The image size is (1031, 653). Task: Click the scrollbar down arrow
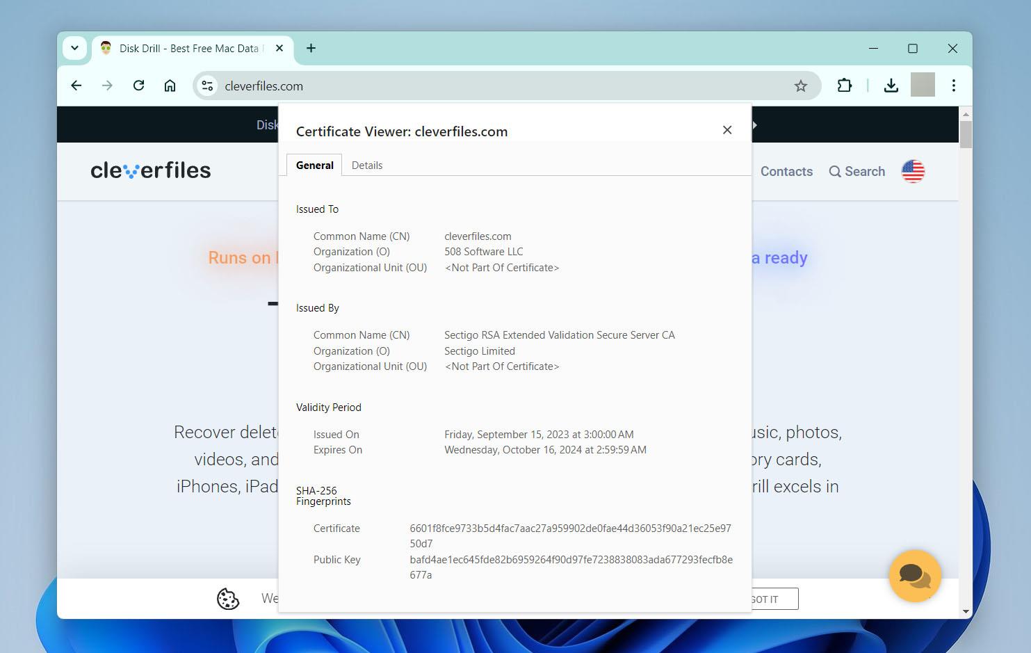point(966,612)
